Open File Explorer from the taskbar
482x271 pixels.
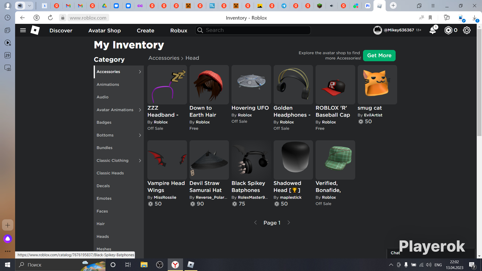click(144, 265)
